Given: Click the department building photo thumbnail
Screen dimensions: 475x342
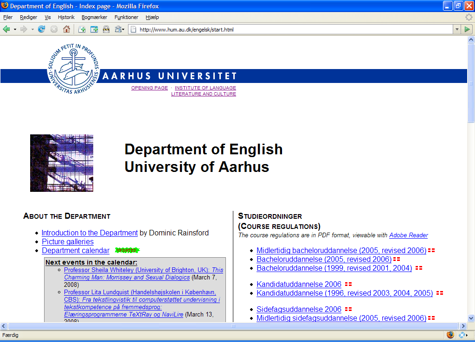Looking at the screenshot, I should point(62,163).
